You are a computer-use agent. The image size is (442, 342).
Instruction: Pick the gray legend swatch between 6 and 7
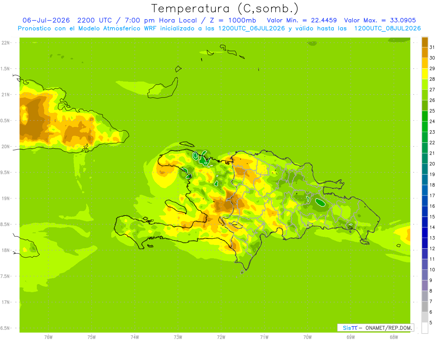tap(425, 307)
